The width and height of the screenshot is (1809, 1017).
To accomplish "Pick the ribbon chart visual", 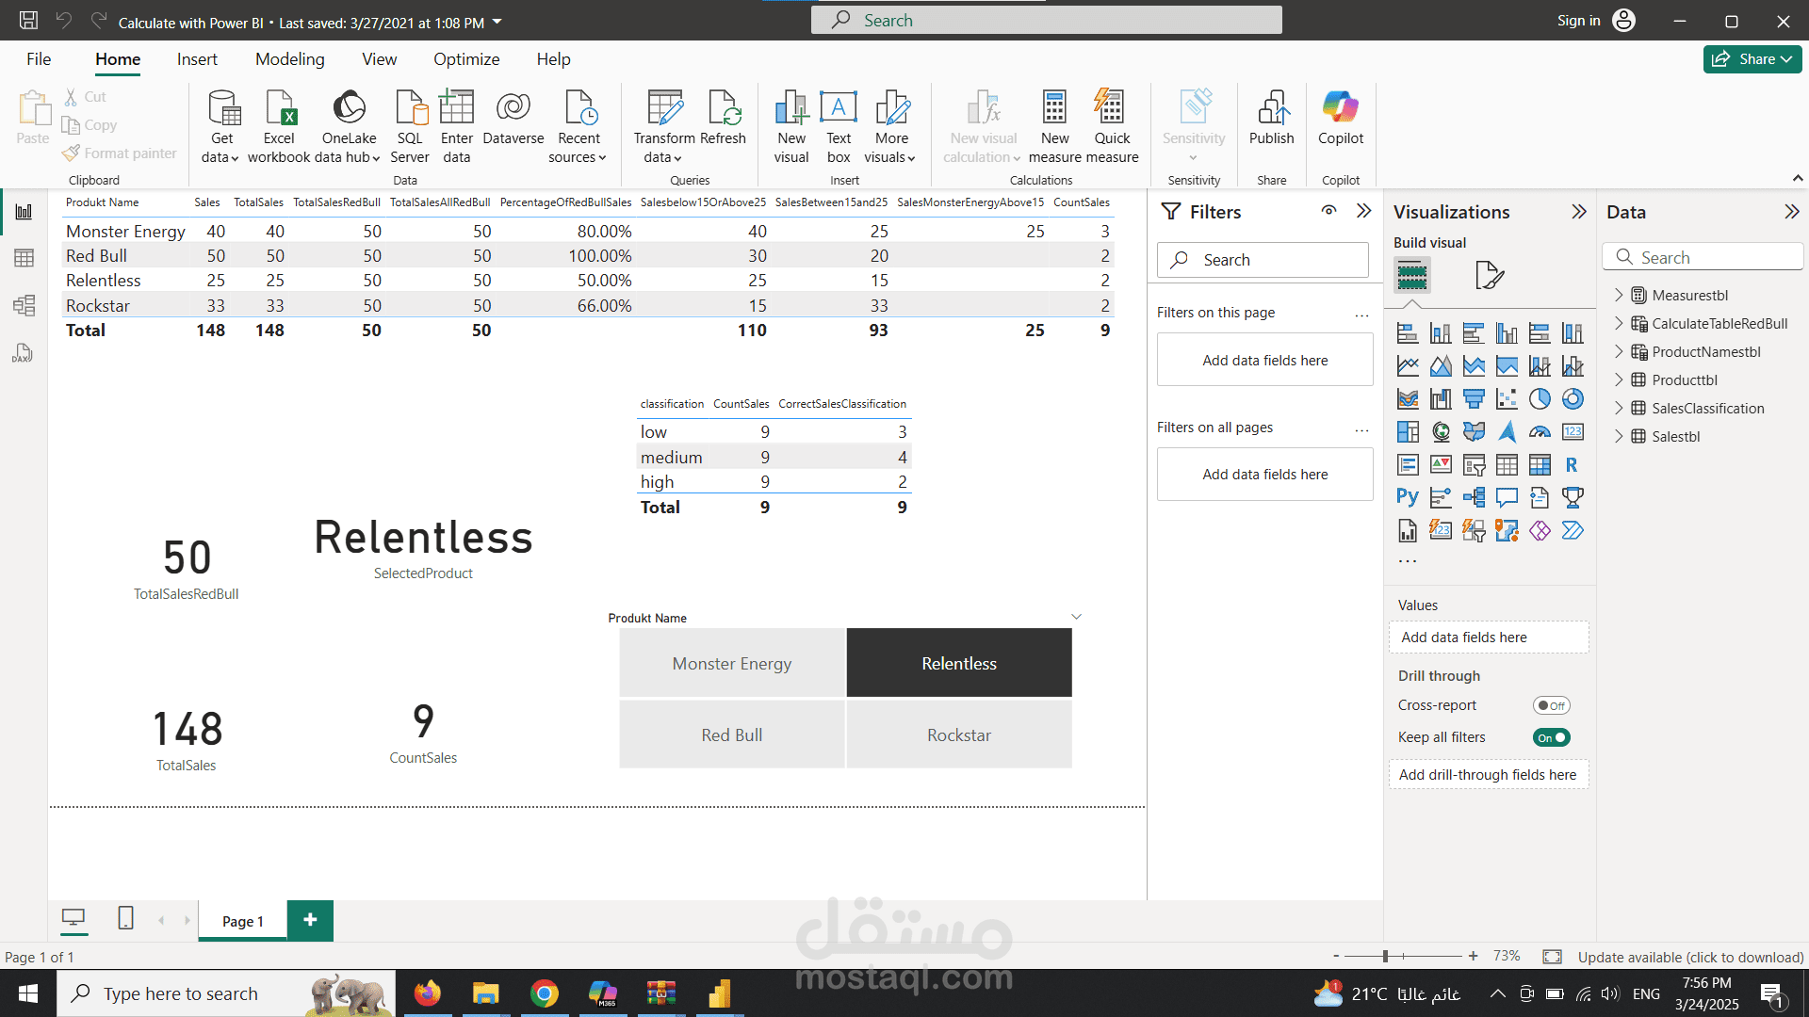I will tap(1408, 399).
